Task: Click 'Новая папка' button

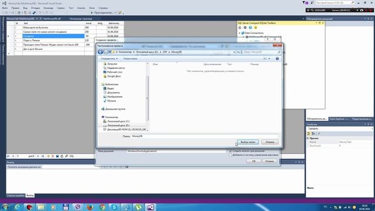Action: 130,59
